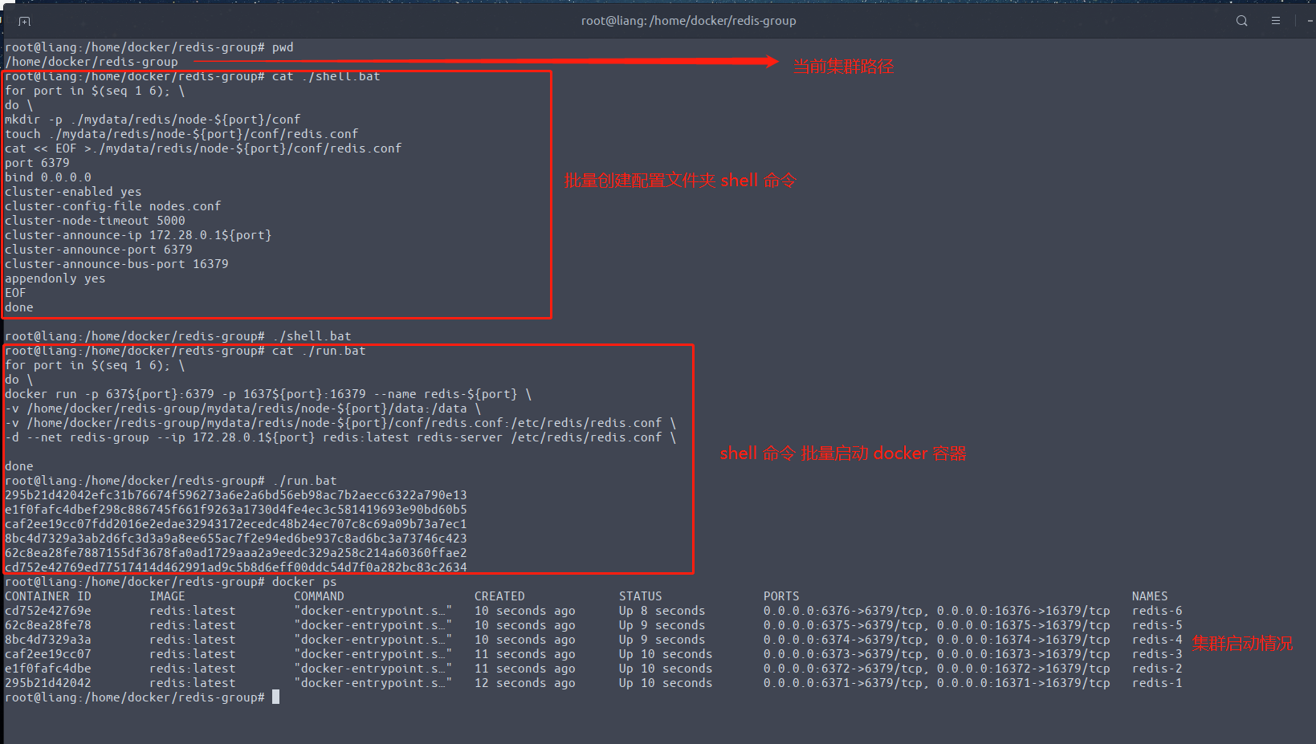The height and width of the screenshot is (744, 1316).
Task: Click the red annotation 当前集群路径
Action: [843, 67]
